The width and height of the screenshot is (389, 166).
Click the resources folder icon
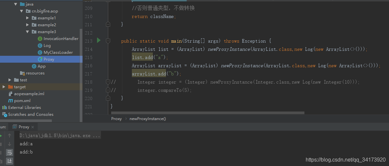point(22,73)
